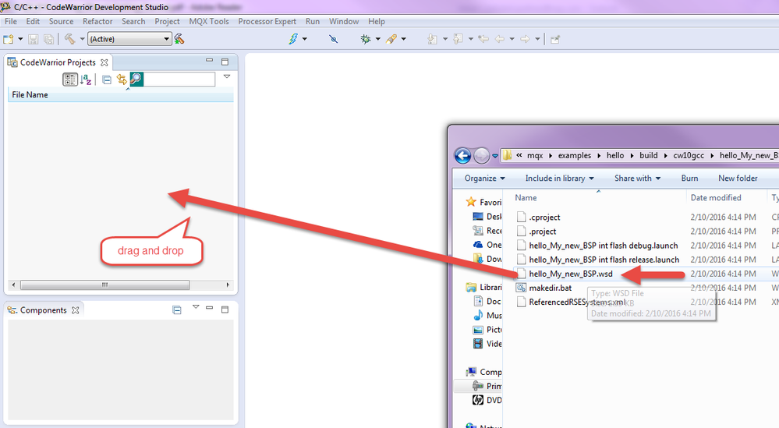Click the Explorer window Back button
779x428 pixels.
[462, 156]
